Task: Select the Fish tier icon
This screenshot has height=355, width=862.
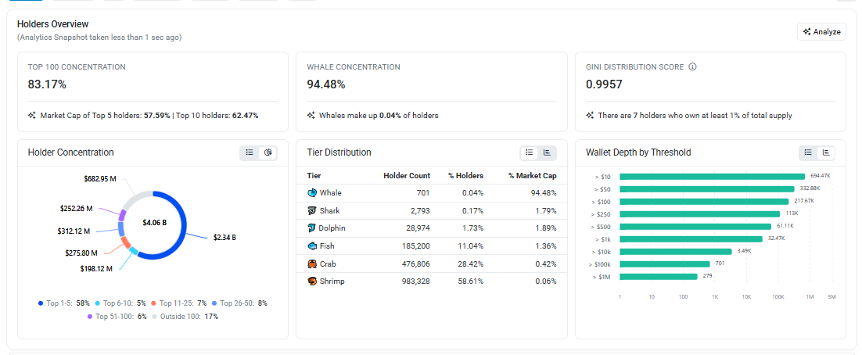Action: [x=312, y=246]
